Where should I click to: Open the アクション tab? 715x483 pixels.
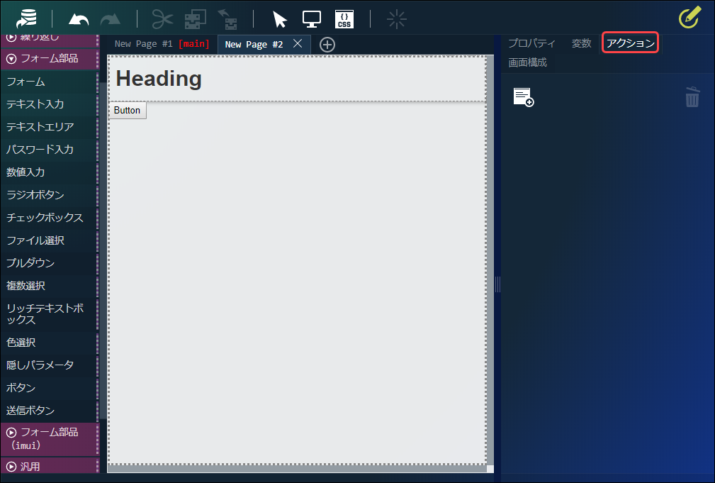point(631,43)
